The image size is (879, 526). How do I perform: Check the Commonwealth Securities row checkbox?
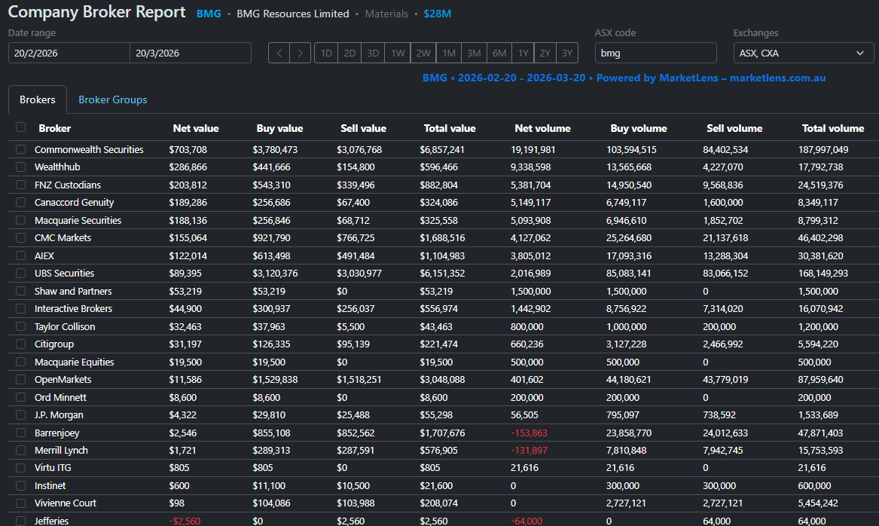click(21, 149)
